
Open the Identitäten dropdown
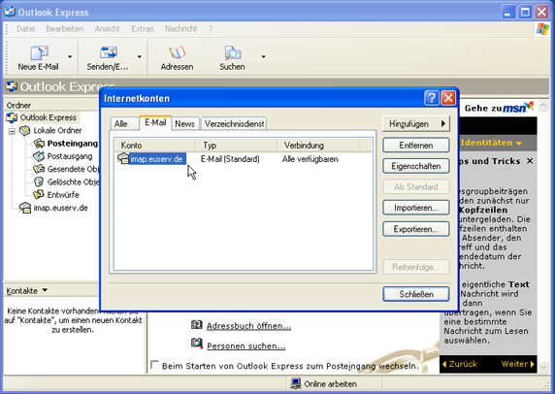[x=491, y=143]
